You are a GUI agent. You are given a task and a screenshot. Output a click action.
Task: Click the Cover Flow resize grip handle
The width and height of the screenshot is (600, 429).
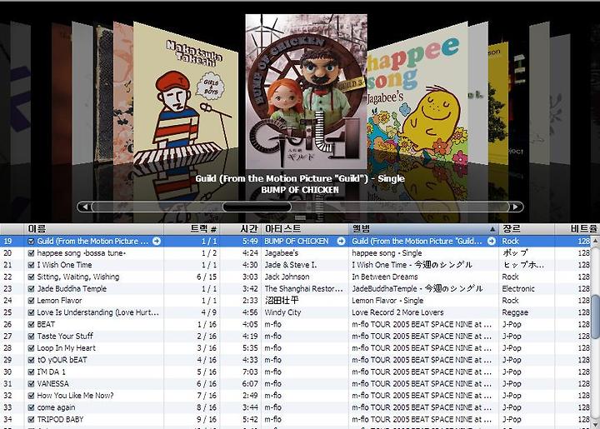pyautogui.click(x=300, y=217)
